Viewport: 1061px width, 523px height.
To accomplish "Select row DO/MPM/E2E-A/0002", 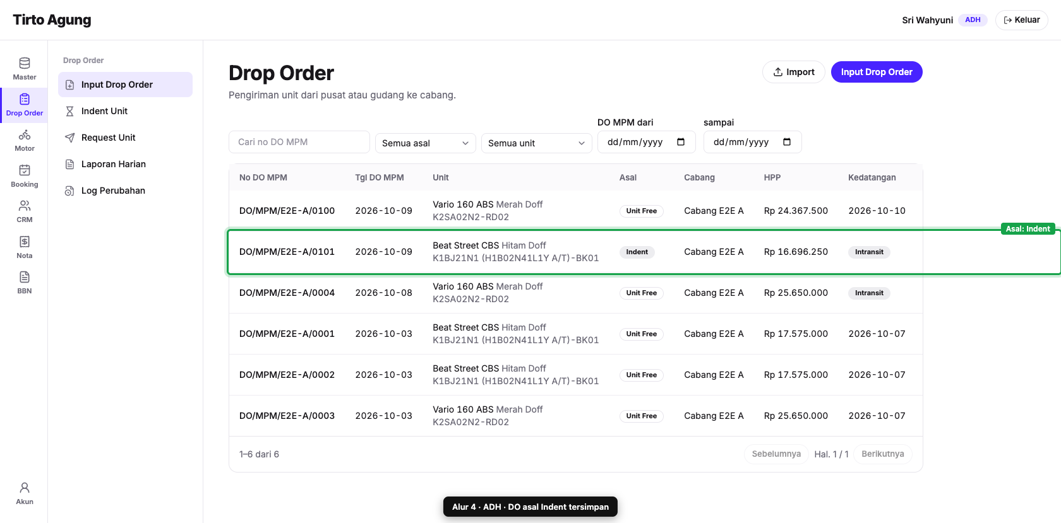I will [x=576, y=375].
